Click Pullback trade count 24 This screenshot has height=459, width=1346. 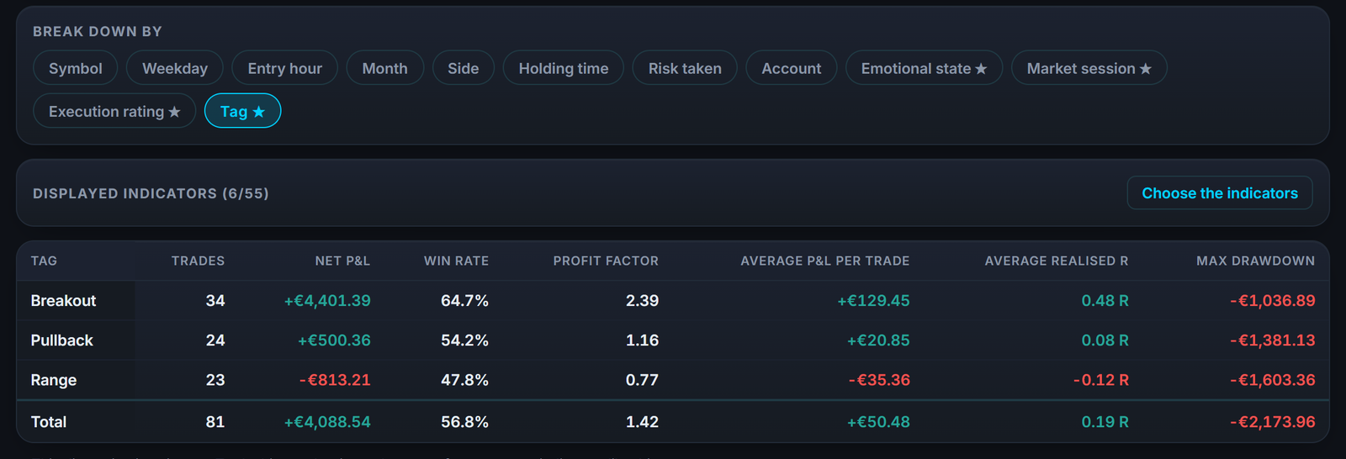(215, 340)
